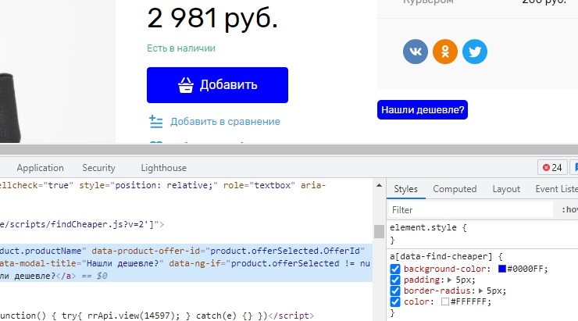Click the compare list icon
Image resolution: width=578 pixels, height=321 pixels.
click(x=156, y=122)
